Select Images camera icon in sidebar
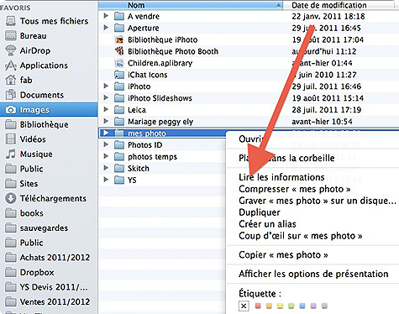Image resolution: width=399 pixels, height=314 pixels. [x=11, y=110]
